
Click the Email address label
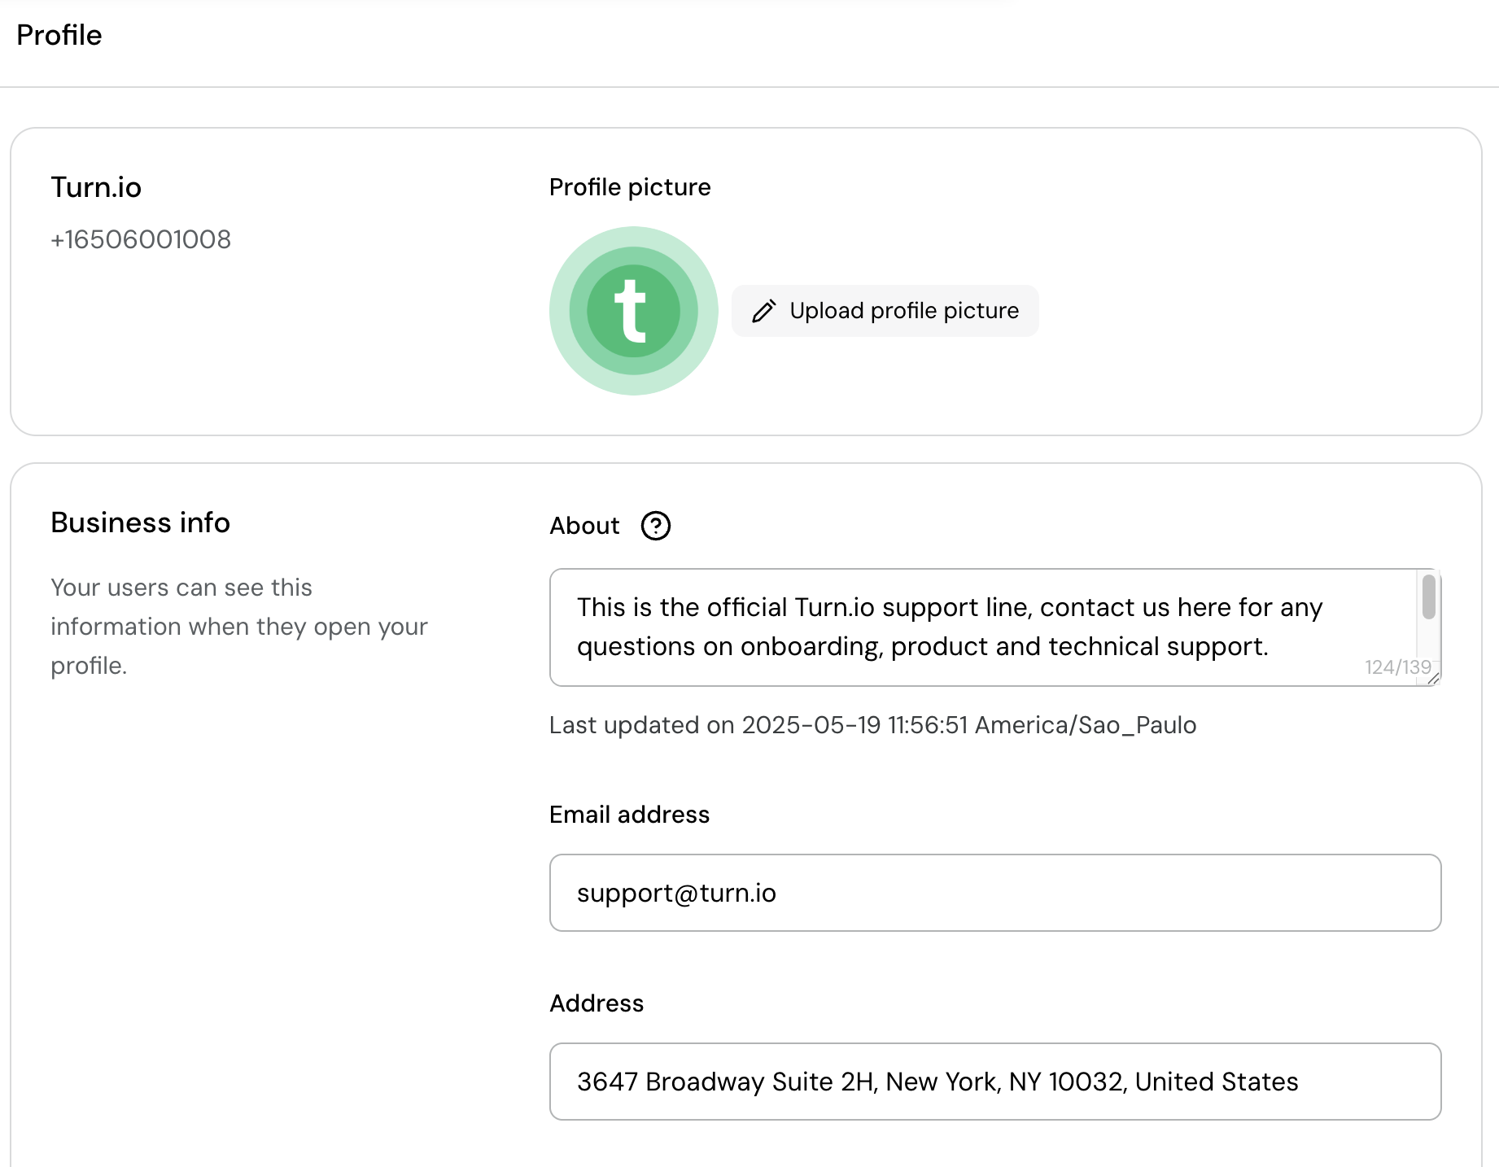coord(629,815)
